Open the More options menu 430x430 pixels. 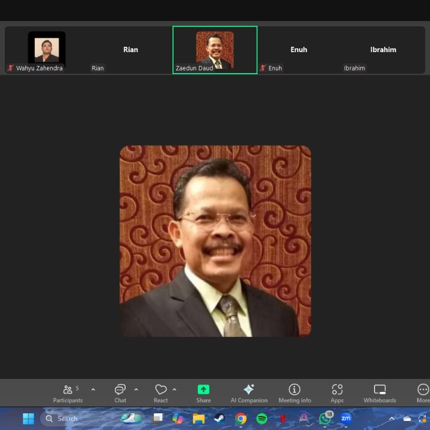[423, 393]
